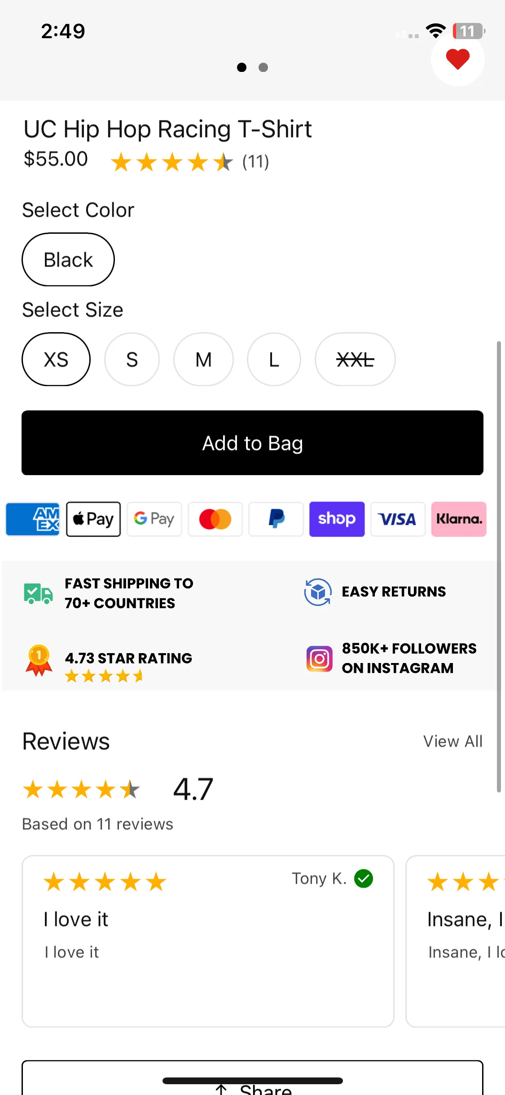Tap the Shop Pay icon
This screenshot has height=1095, width=505.
[337, 519]
